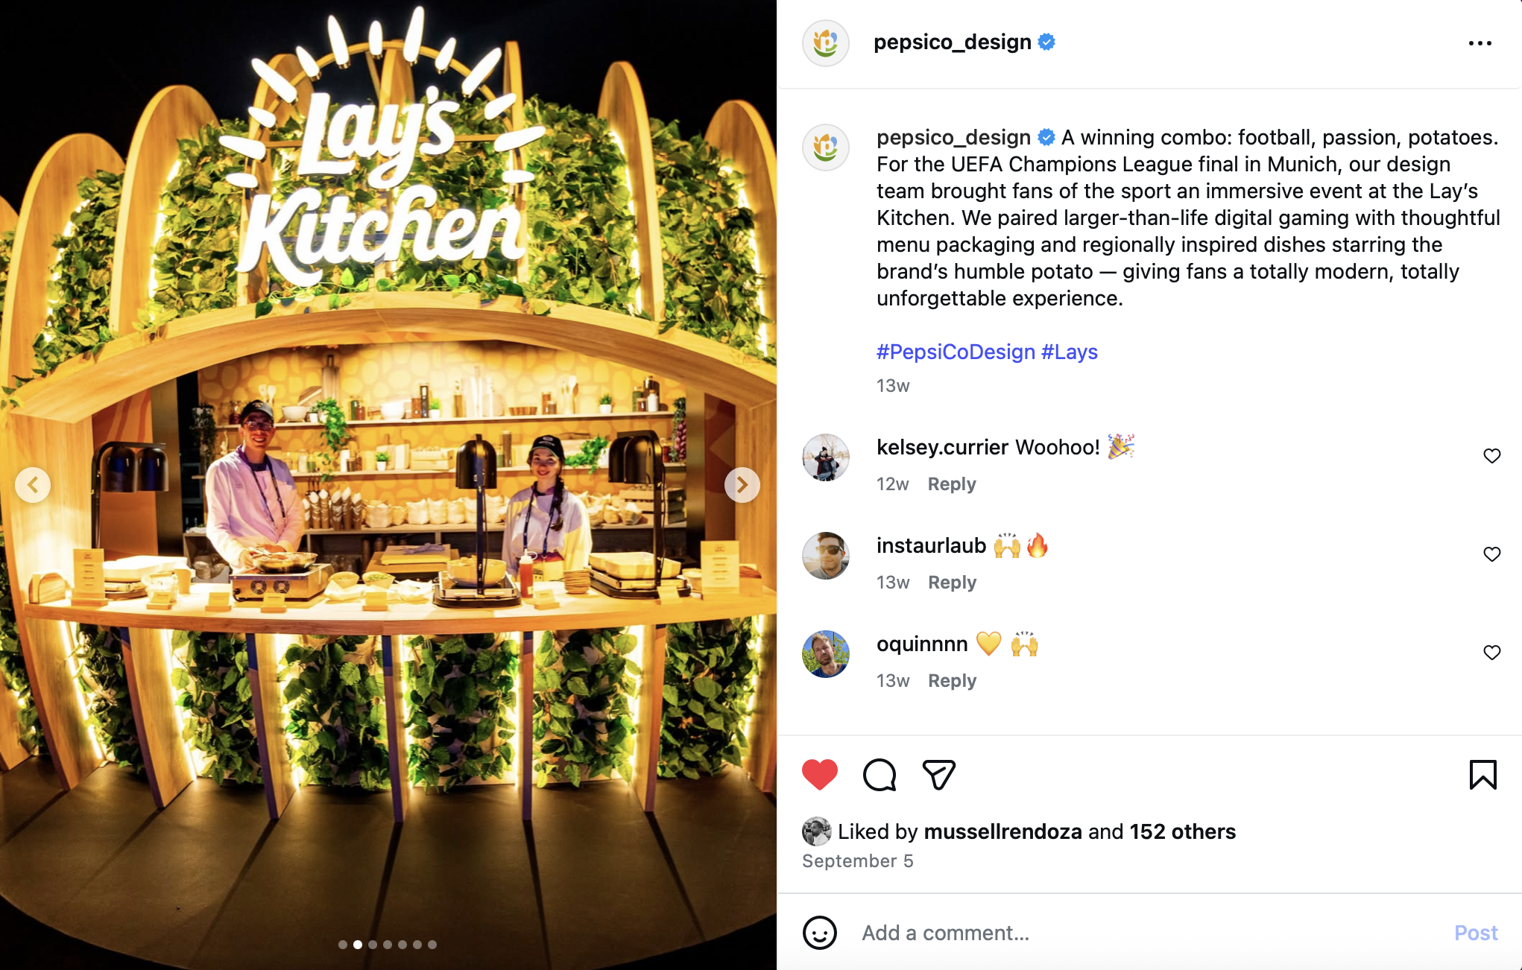This screenshot has width=1522, height=970.
Task: Open pepsico_design profile avatar in header
Action: [826, 43]
